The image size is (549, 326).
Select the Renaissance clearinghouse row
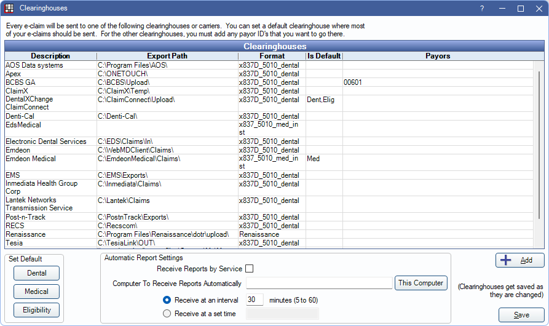49,234
